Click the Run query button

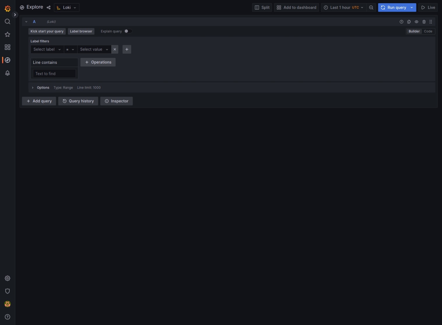[394, 8]
